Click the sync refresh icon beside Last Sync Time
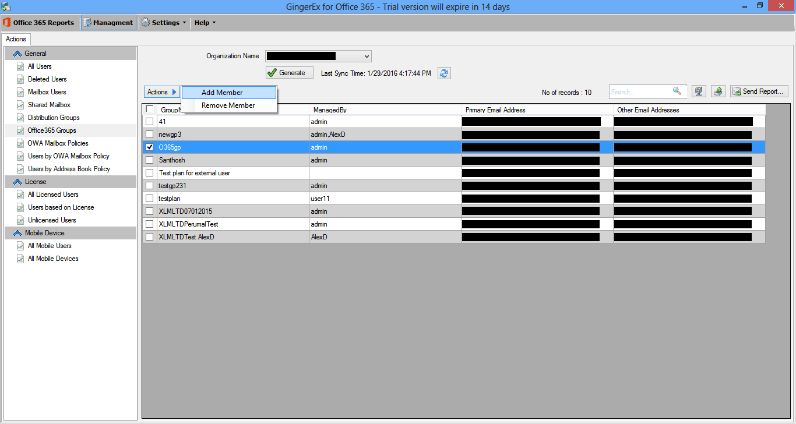The image size is (796, 424). (445, 73)
